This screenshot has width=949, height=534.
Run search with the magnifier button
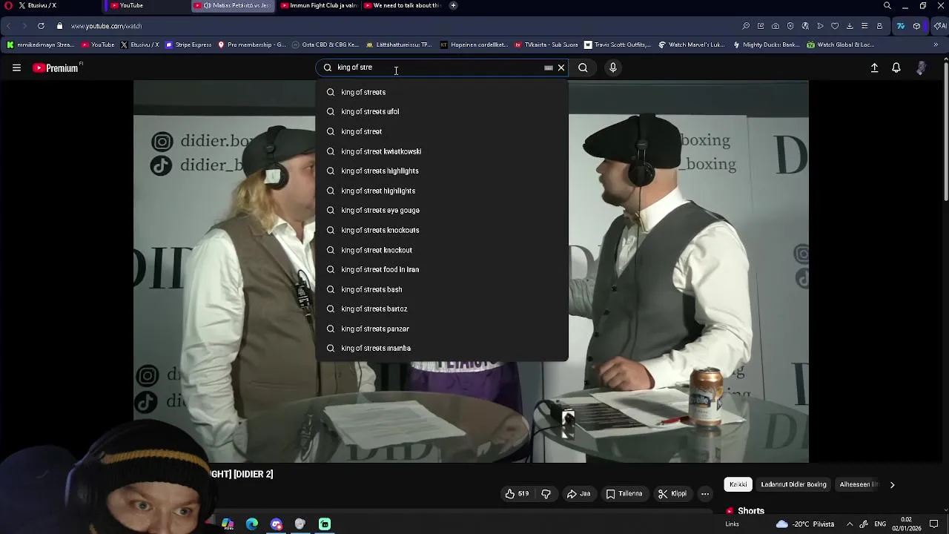coord(583,67)
